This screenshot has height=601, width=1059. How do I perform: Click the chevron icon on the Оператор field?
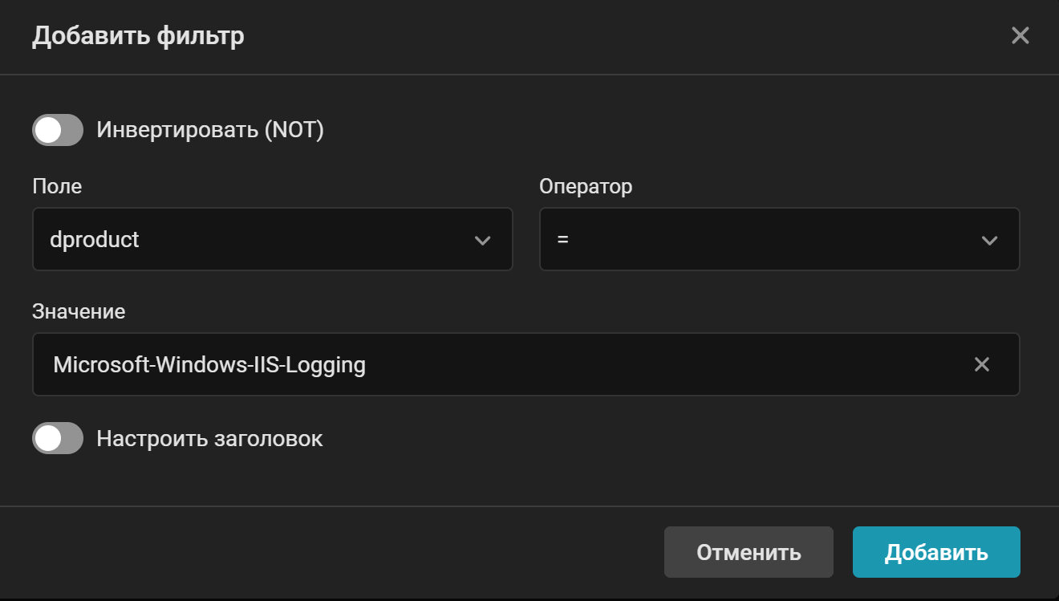tap(990, 239)
